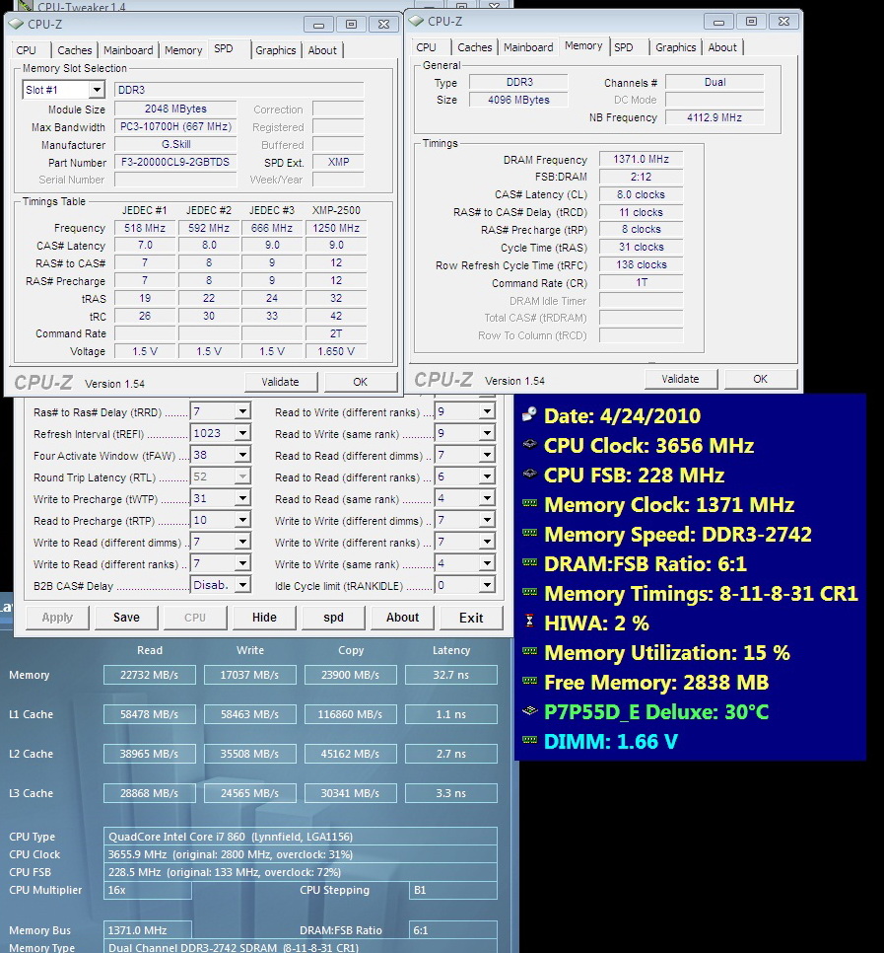
Task: Expand the tRRD value dropdown
Action: click(242, 411)
